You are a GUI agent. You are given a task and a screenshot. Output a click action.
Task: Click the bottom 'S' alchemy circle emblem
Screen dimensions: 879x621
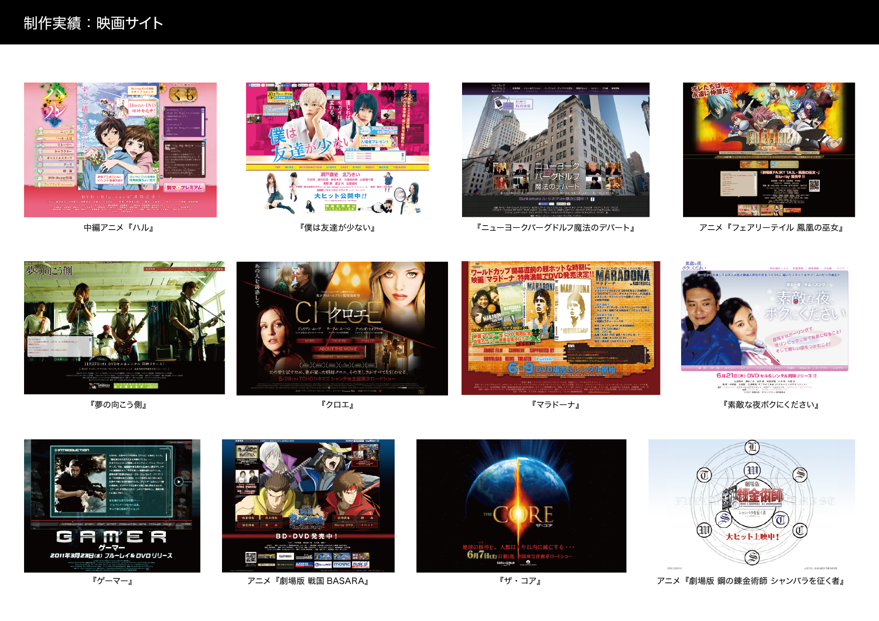click(x=752, y=557)
